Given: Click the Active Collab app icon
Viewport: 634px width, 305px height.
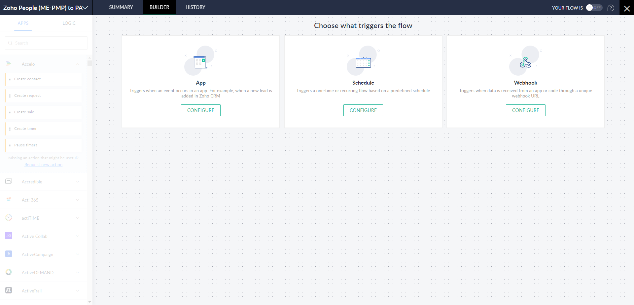Looking at the screenshot, I should click(9, 236).
